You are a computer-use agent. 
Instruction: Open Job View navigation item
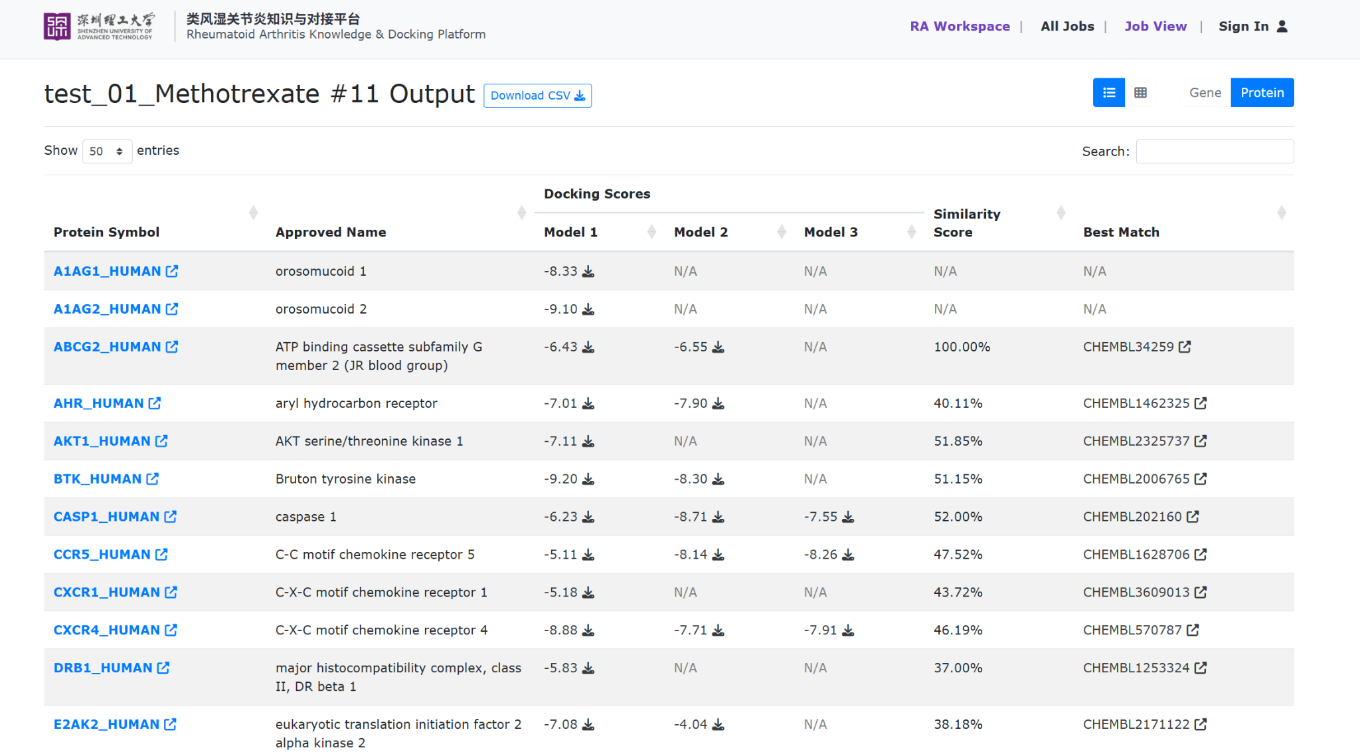(x=1155, y=27)
